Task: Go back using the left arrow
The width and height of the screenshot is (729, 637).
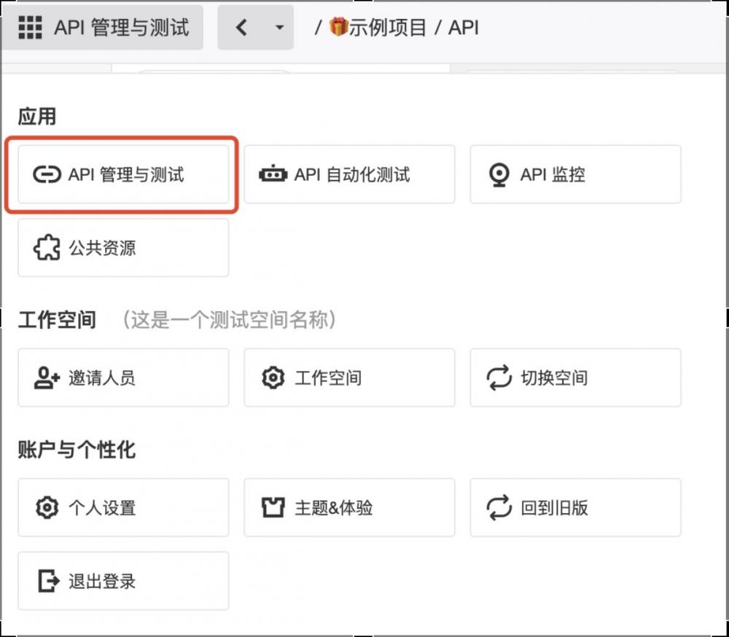Action: pyautogui.click(x=241, y=28)
